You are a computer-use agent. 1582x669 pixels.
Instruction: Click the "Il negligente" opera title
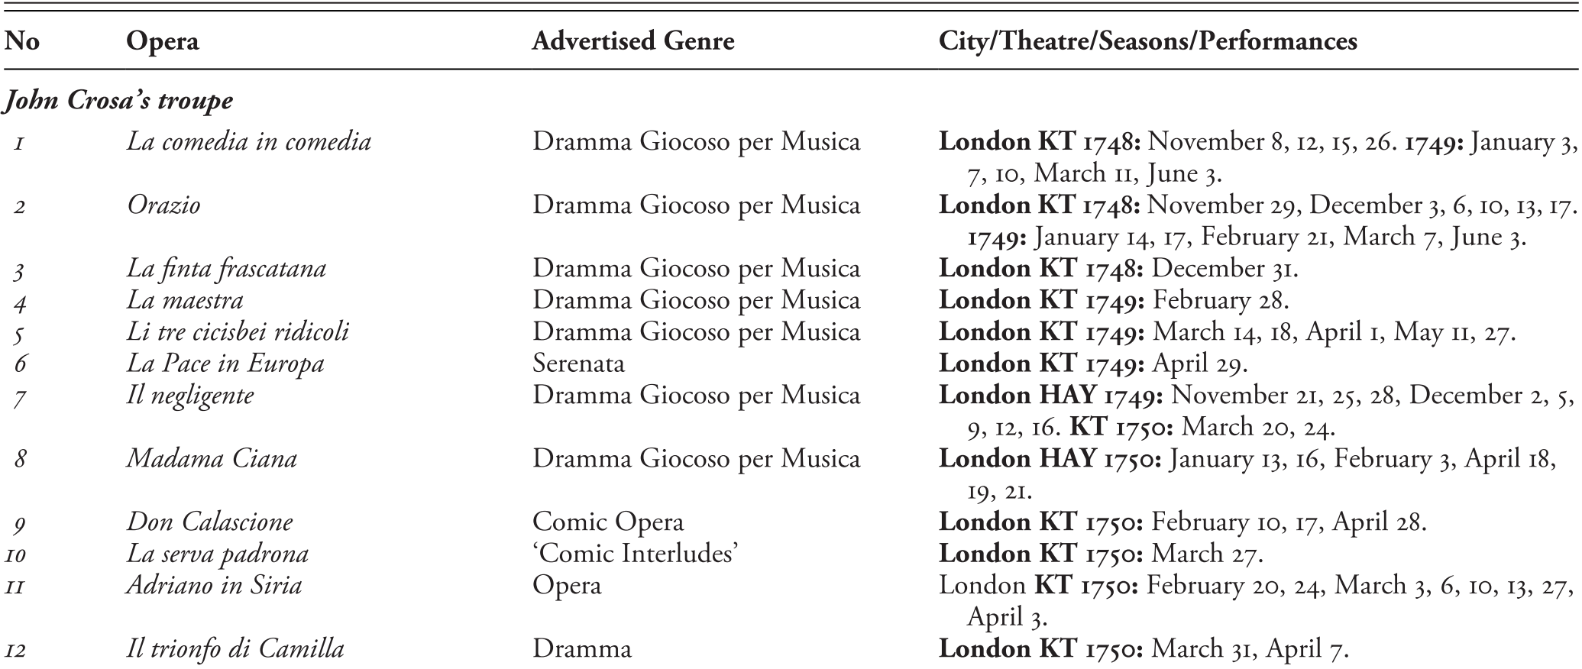190,396
